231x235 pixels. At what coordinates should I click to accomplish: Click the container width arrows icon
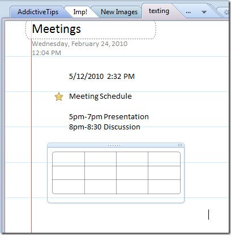[180, 145]
